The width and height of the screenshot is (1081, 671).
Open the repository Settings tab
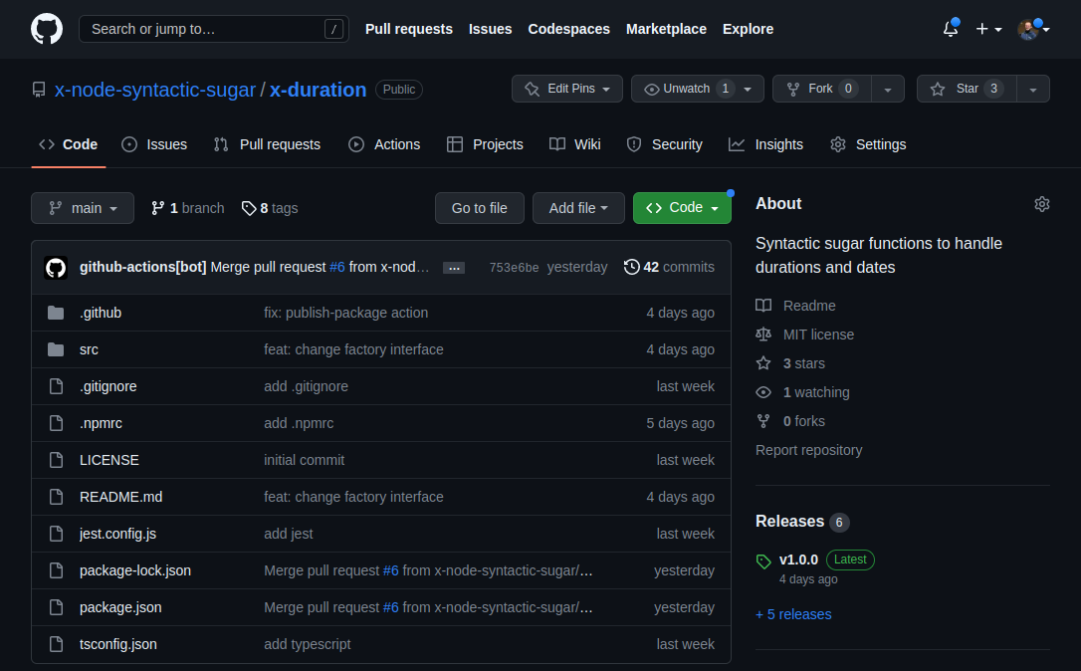pyautogui.click(x=868, y=144)
